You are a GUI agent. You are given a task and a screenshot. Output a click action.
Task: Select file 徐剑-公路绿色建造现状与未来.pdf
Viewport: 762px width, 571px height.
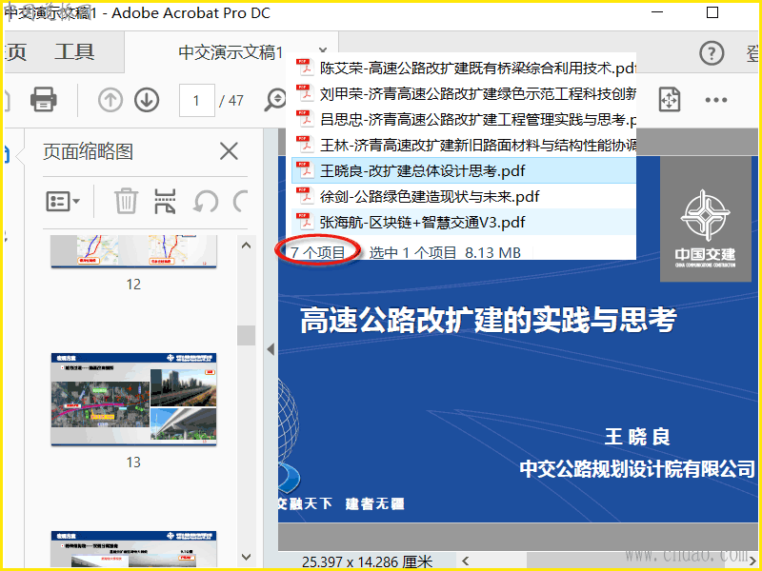tap(464, 196)
